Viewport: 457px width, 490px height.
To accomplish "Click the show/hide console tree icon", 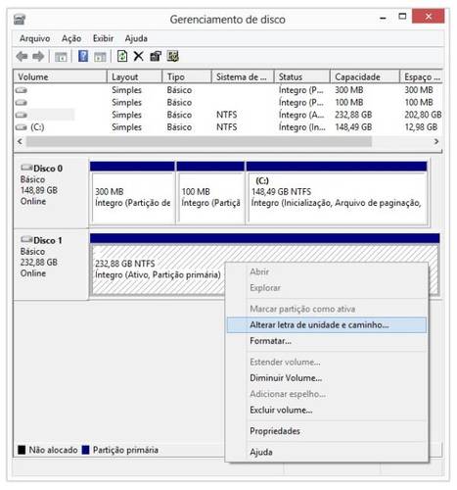I will (61, 57).
